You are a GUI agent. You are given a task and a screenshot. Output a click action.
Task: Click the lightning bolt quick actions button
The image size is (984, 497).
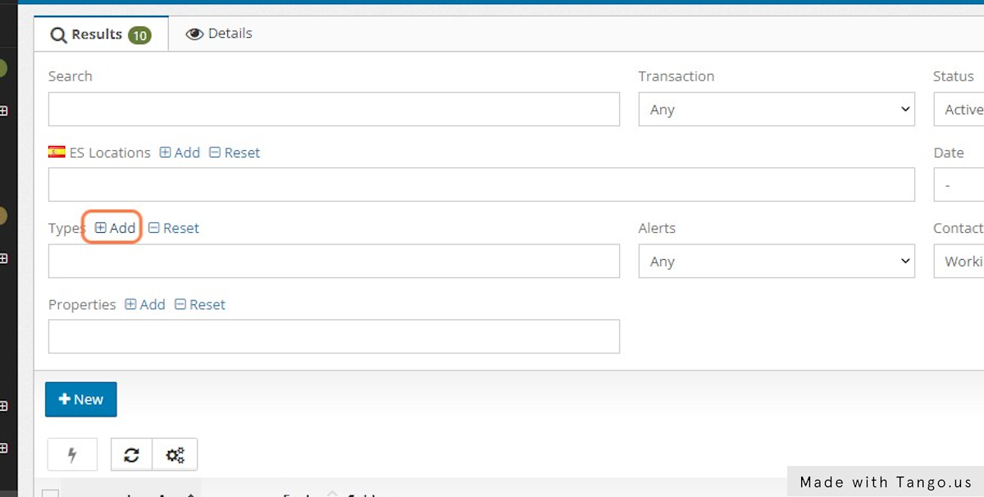[72, 454]
